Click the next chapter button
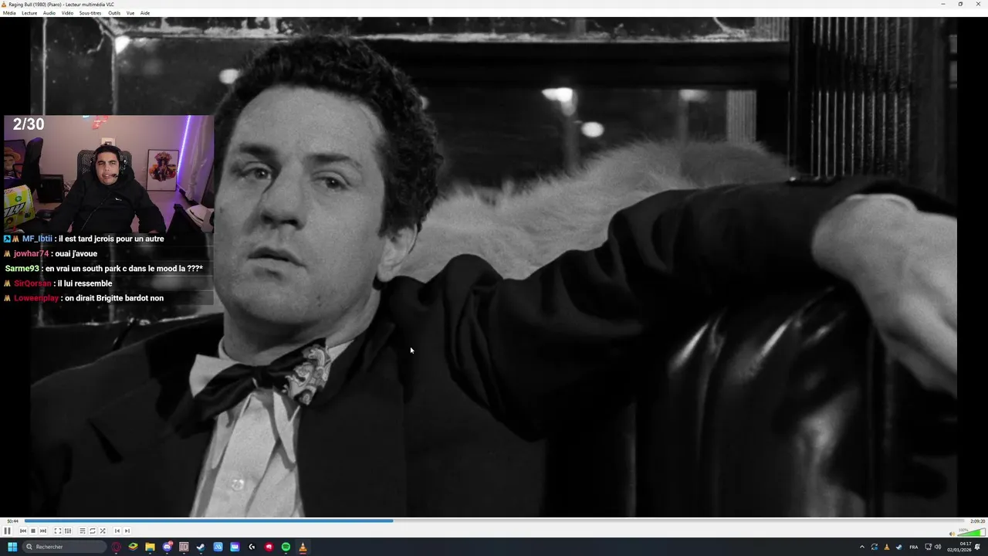This screenshot has width=988, height=556. tap(127, 531)
